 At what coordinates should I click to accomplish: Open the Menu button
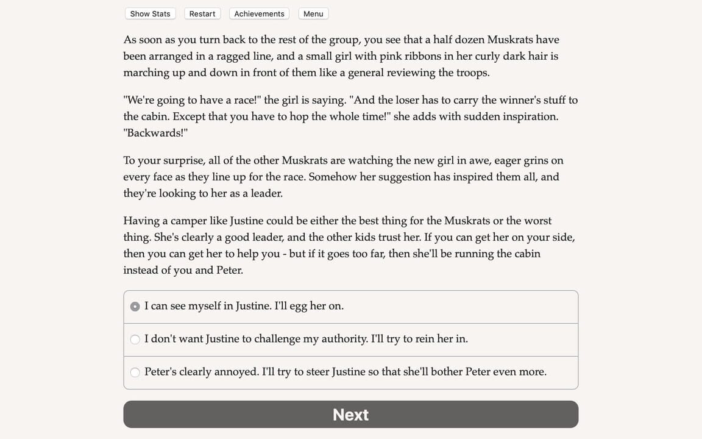click(313, 13)
